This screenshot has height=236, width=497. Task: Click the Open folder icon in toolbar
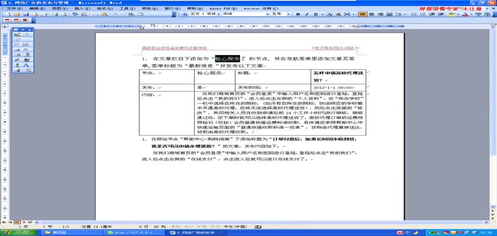(17, 15)
